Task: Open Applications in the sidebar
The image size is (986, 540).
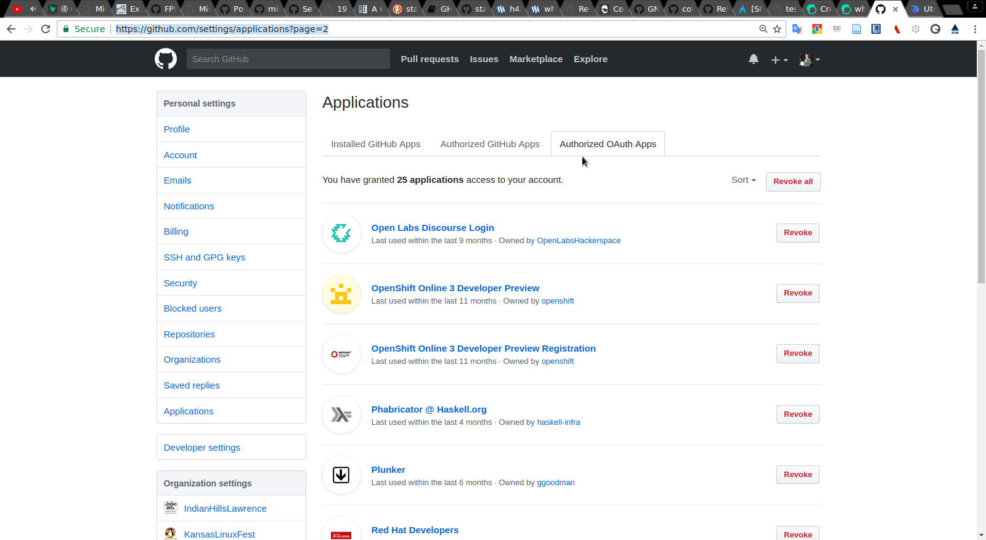Action: (x=231, y=411)
